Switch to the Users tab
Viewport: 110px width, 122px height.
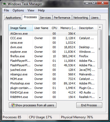(95, 18)
